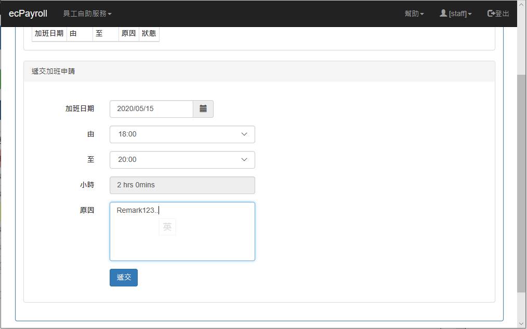The image size is (527, 329).
Task: Click inside the 原因 reason textarea
Action: [x=182, y=231]
